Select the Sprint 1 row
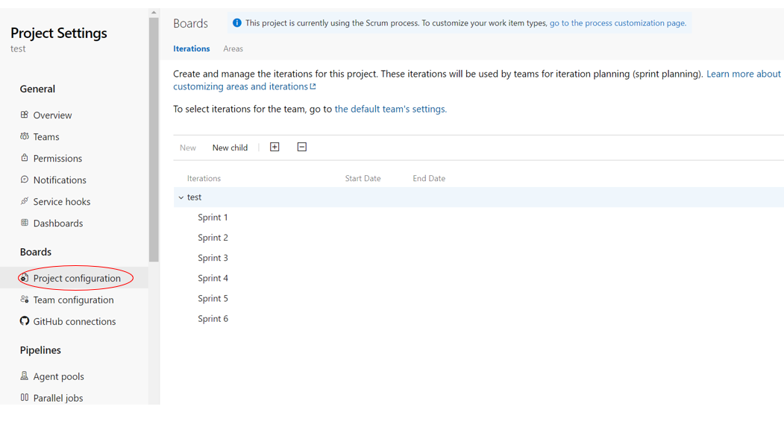 (478, 218)
